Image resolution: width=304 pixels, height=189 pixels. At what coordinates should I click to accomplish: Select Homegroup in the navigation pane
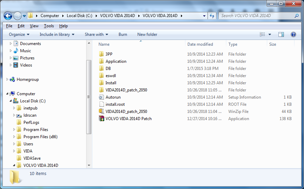28,79
